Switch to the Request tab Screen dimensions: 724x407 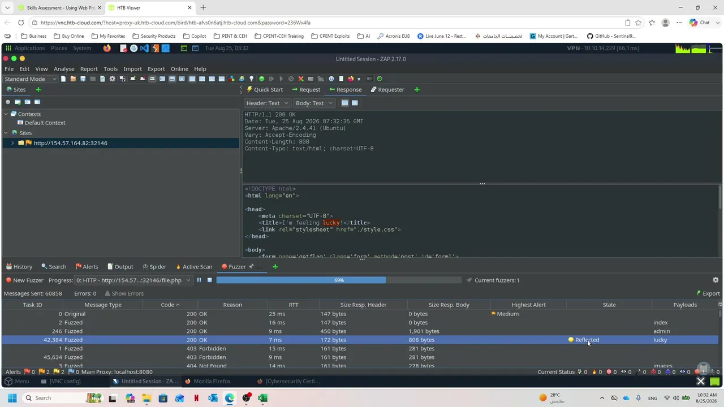point(306,89)
